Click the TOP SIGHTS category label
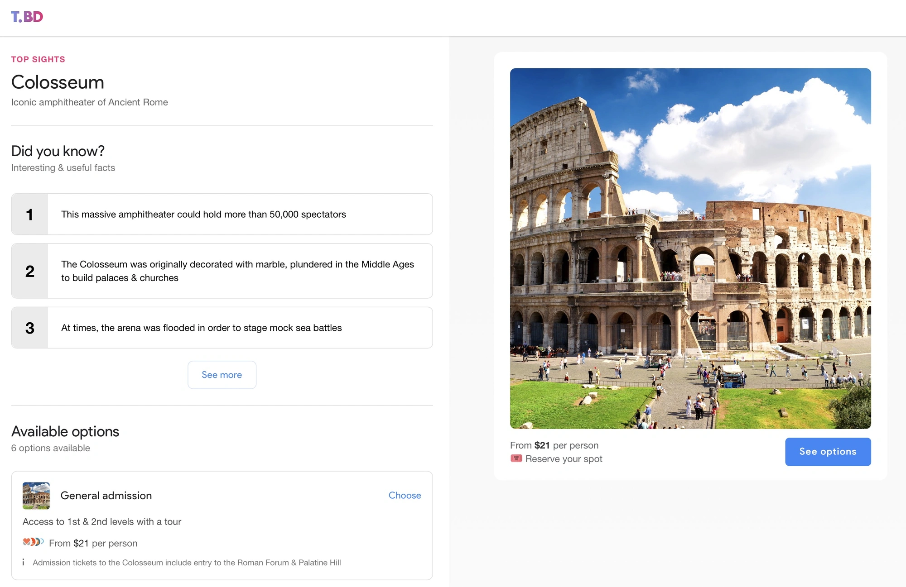The height and width of the screenshot is (587, 906). tap(38, 59)
